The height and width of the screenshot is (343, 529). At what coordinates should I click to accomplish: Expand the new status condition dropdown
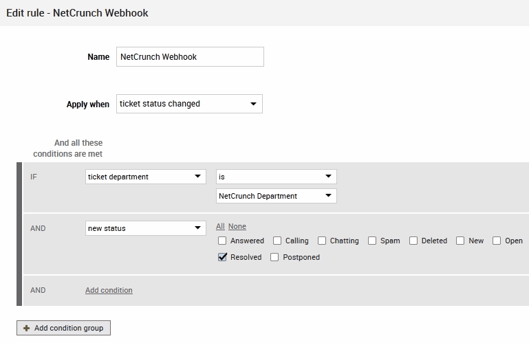pyautogui.click(x=145, y=228)
